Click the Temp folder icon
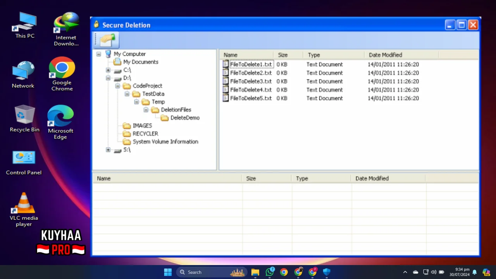 tap(146, 102)
